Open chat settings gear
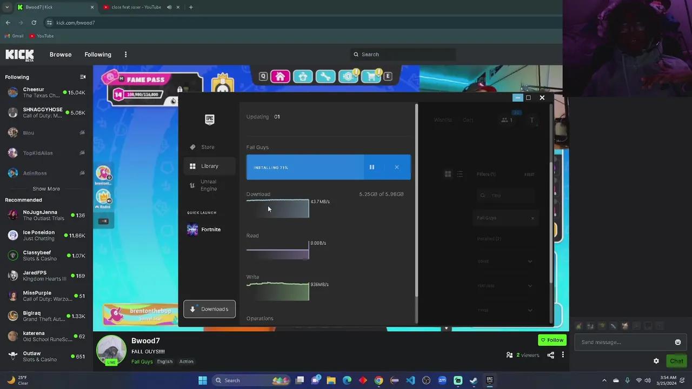 pos(656,361)
